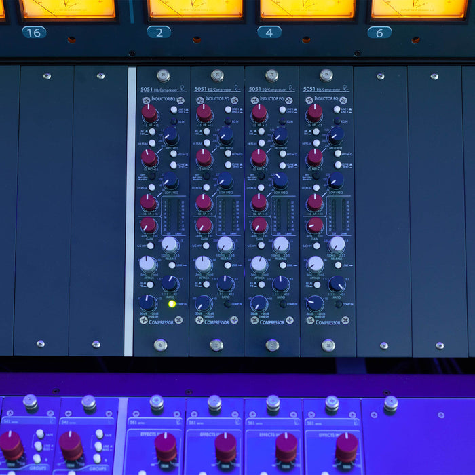Switch FF/FB mode on second 5051 module
This screenshot has width=475, height=475.
pyautogui.click(x=206, y=284)
